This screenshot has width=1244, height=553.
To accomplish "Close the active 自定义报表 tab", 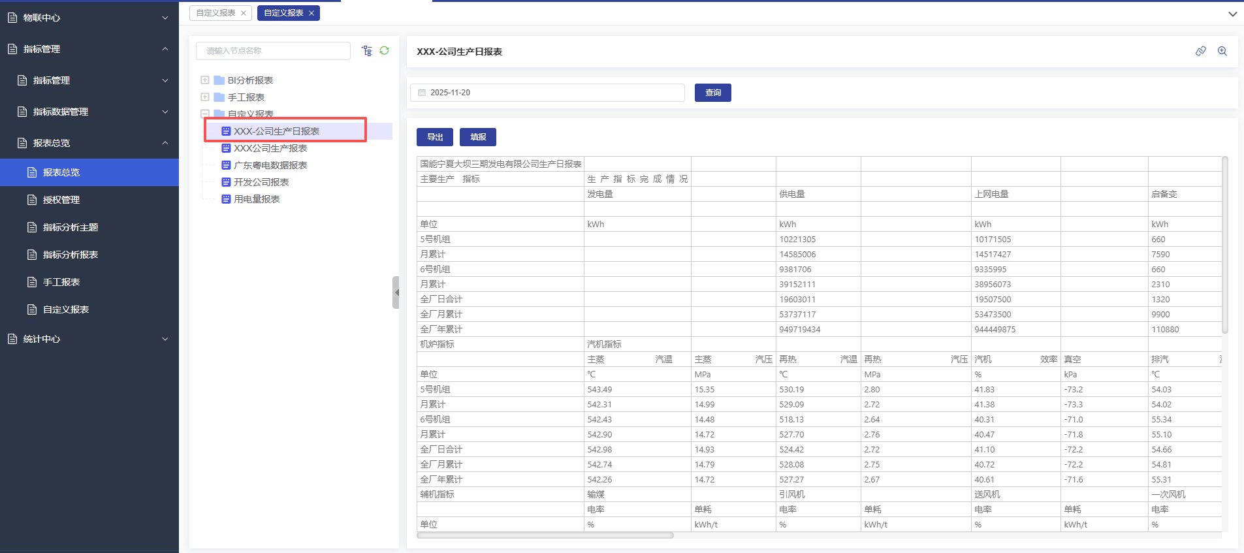I will (x=311, y=13).
